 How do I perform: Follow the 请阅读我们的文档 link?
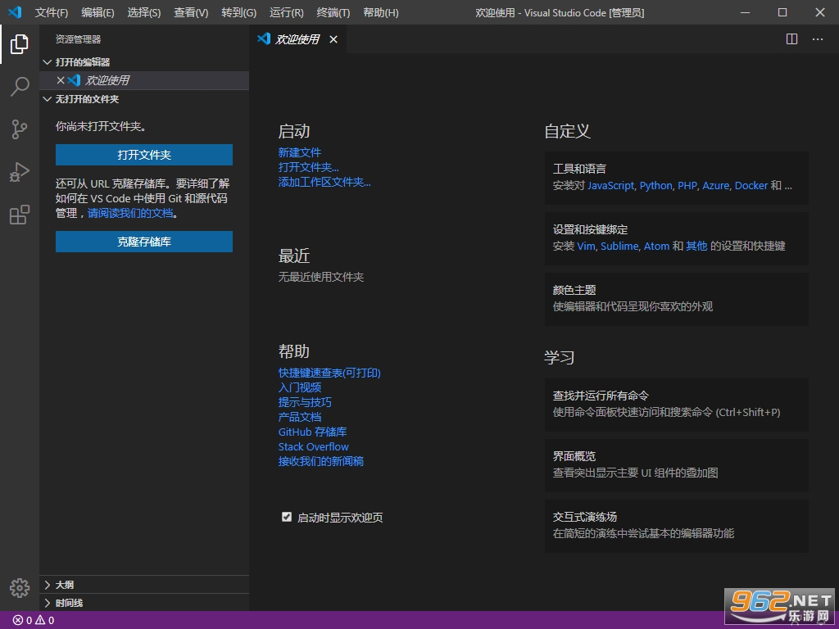(130, 214)
